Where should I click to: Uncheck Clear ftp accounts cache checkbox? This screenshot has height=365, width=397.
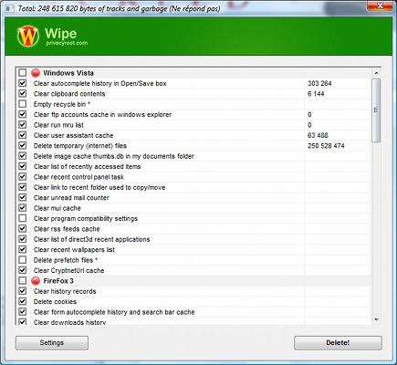click(23, 114)
